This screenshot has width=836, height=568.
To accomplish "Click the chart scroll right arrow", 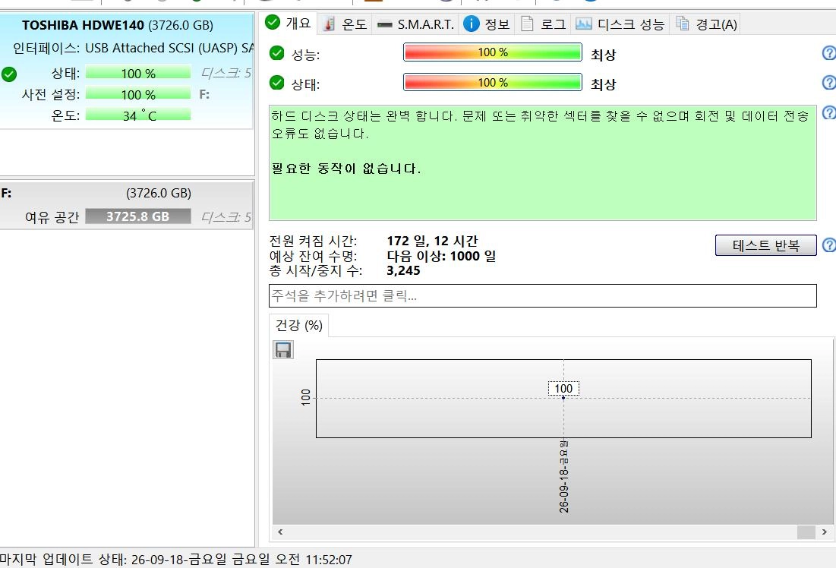I will pyautogui.click(x=825, y=532).
